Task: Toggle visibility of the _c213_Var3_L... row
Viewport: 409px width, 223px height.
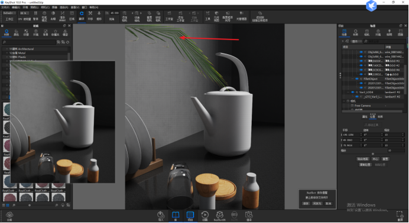Action: click(357, 97)
